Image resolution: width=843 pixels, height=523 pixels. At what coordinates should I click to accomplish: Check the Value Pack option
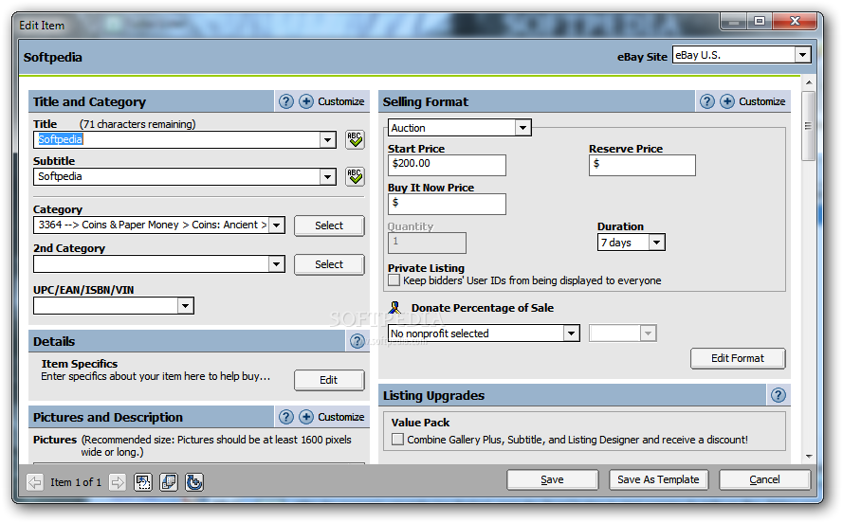398,440
